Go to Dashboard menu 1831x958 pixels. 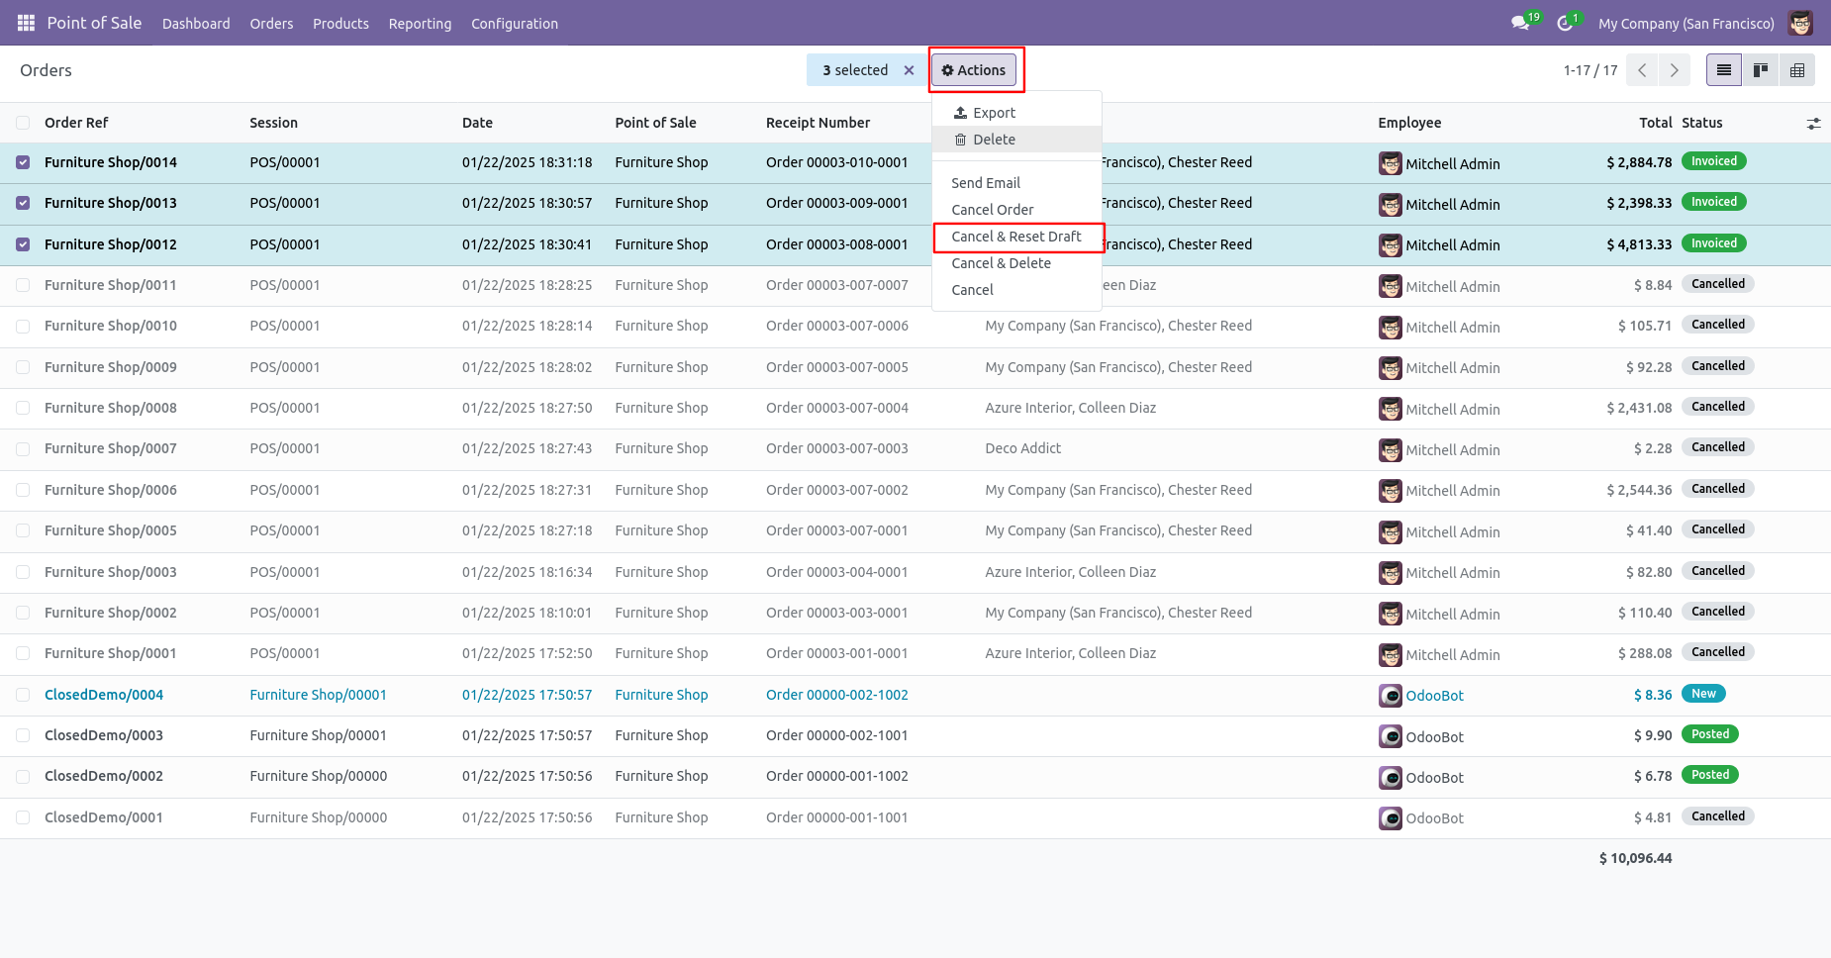pyautogui.click(x=196, y=23)
